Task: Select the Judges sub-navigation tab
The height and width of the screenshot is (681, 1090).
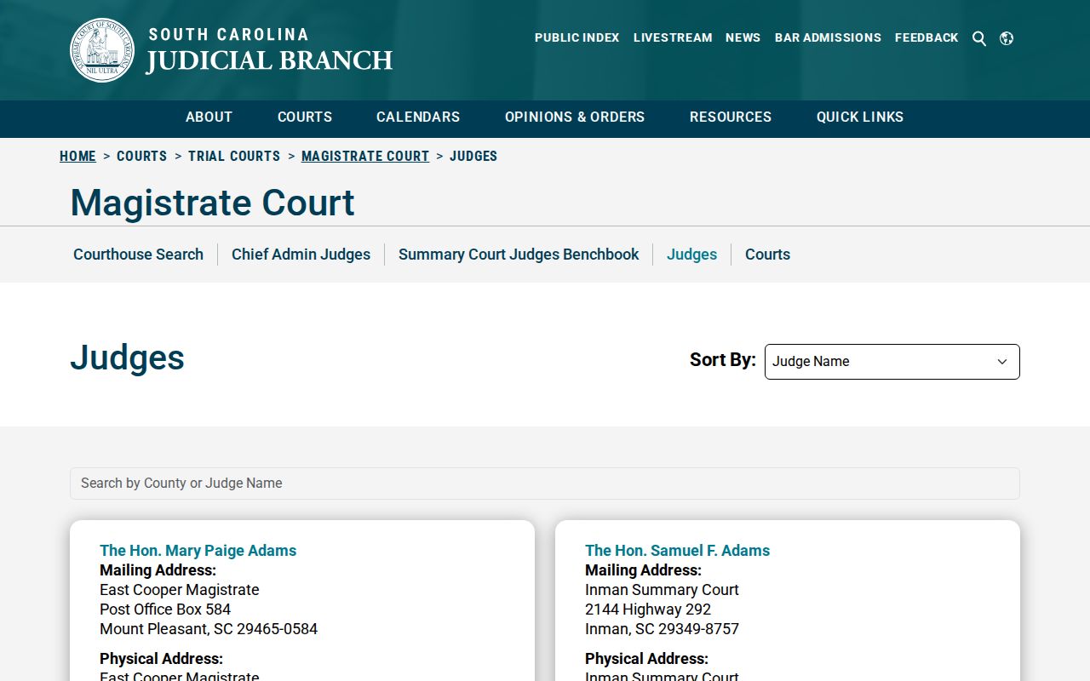Action: pyautogui.click(x=691, y=255)
